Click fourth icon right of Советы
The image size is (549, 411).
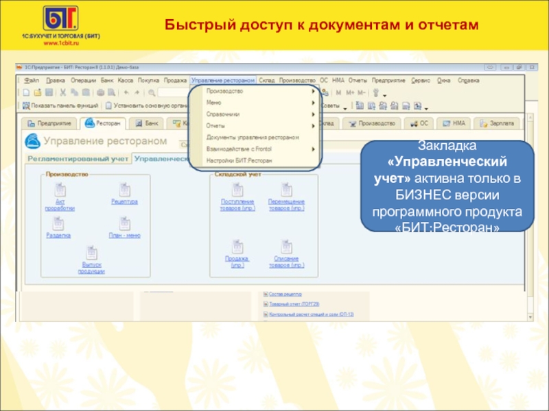(x=394, y=105)
